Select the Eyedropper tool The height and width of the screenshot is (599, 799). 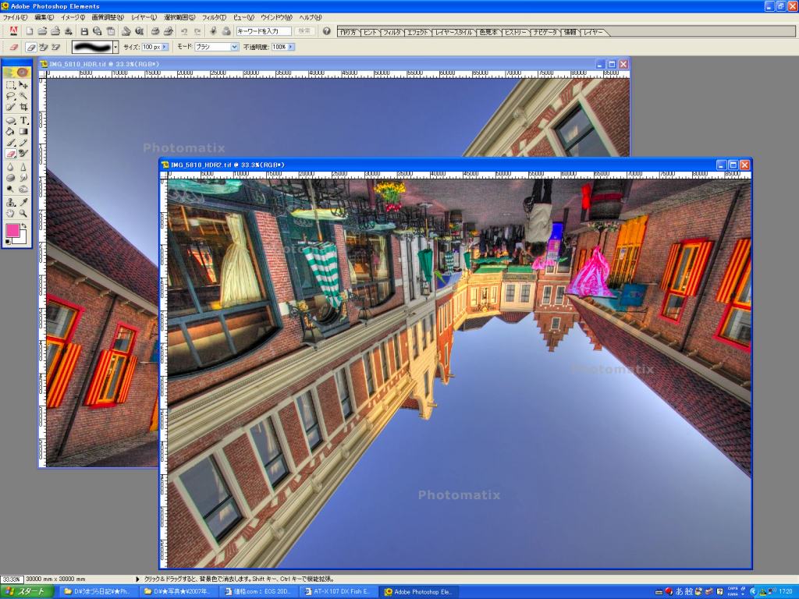coord(23,202)
